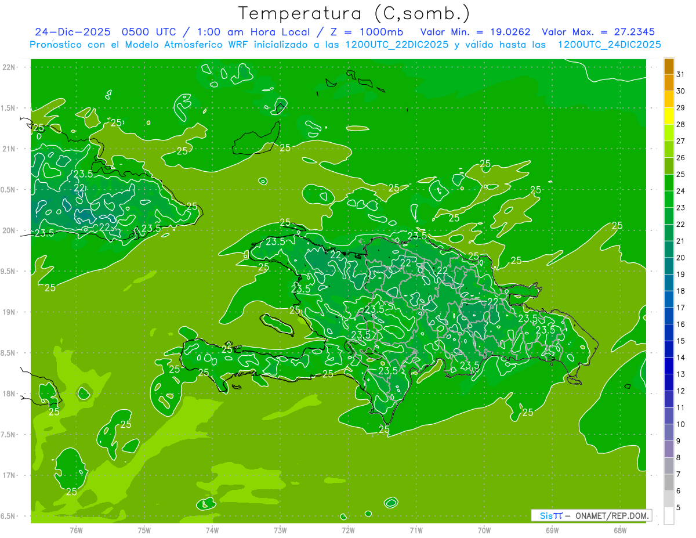Click the "71W" longitude axis label

click(416, 530)
